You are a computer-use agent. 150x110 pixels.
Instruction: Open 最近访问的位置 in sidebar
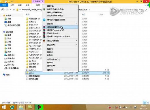[14, 25]
